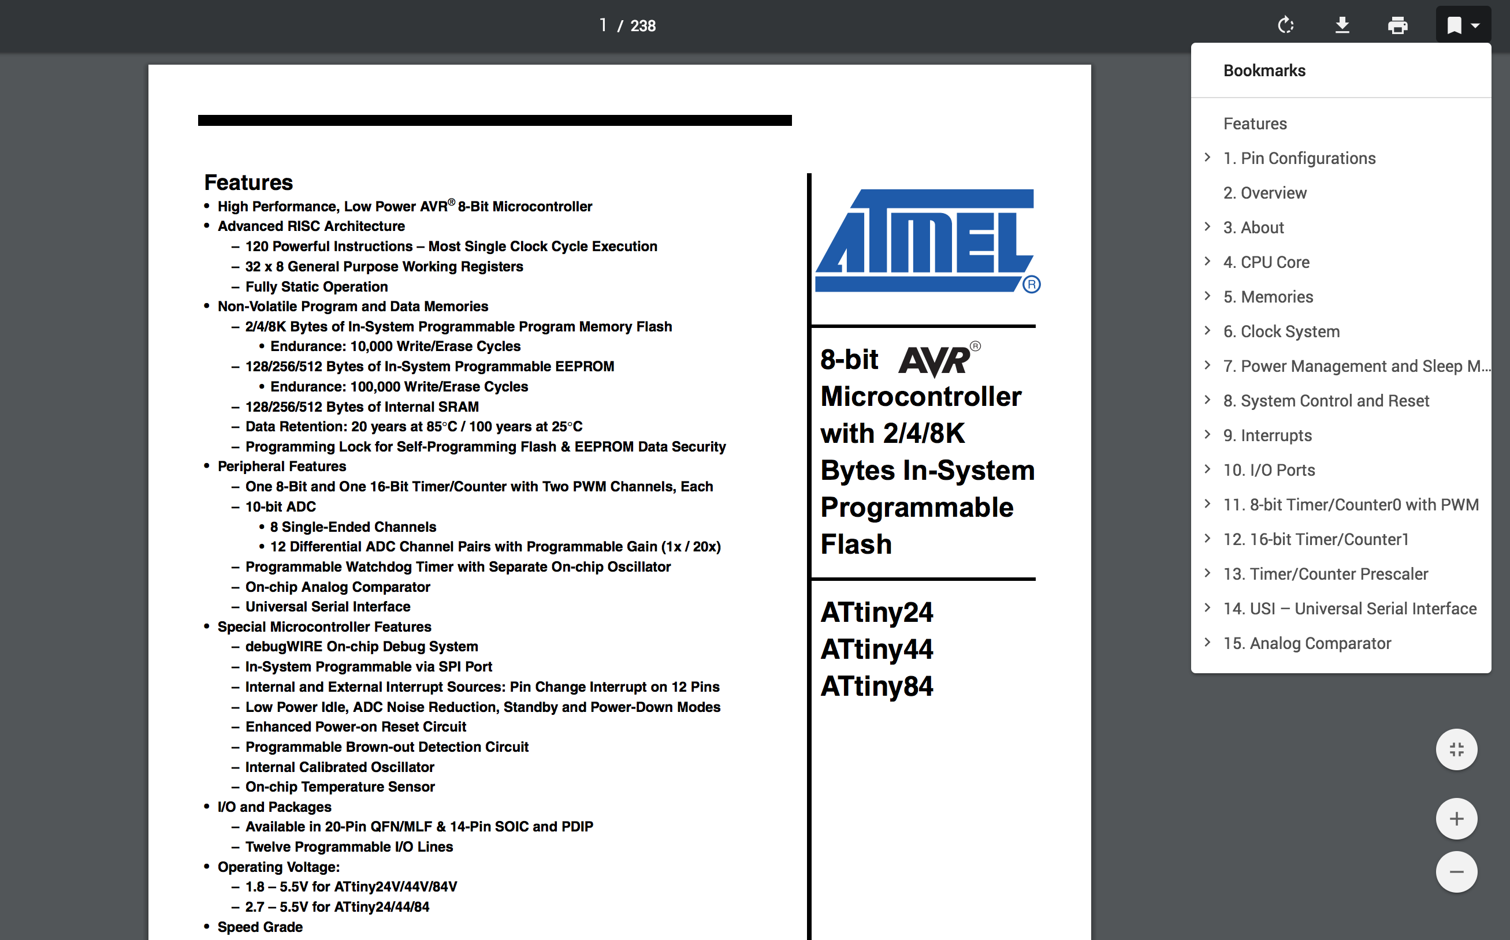Viewport: 1510px width, 940px height.
Task: Expand the 3. About bookmark
Action: pos(1208,227)
